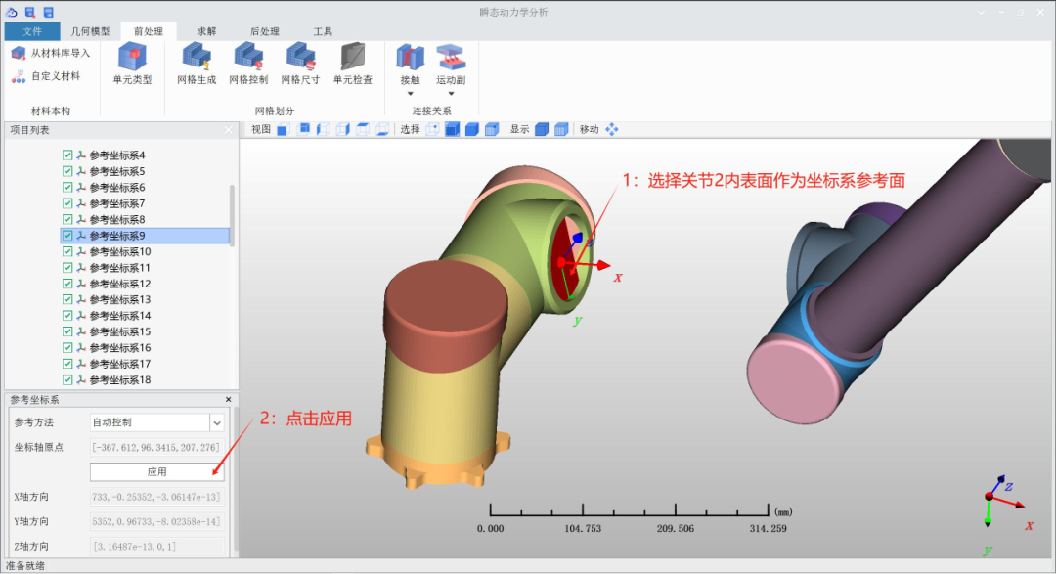This screenshot has height=574, width=1056.
Task: Expand the 接触 dropdown arrow
Action: point(410,94)
